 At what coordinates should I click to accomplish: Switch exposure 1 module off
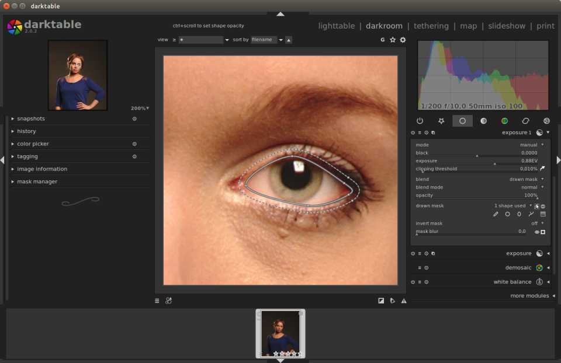pyautogui.click(x=413, y=132)
